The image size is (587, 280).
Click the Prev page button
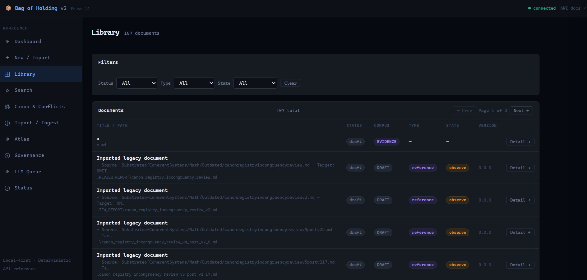pyautogui.click(x=465, y=110)
